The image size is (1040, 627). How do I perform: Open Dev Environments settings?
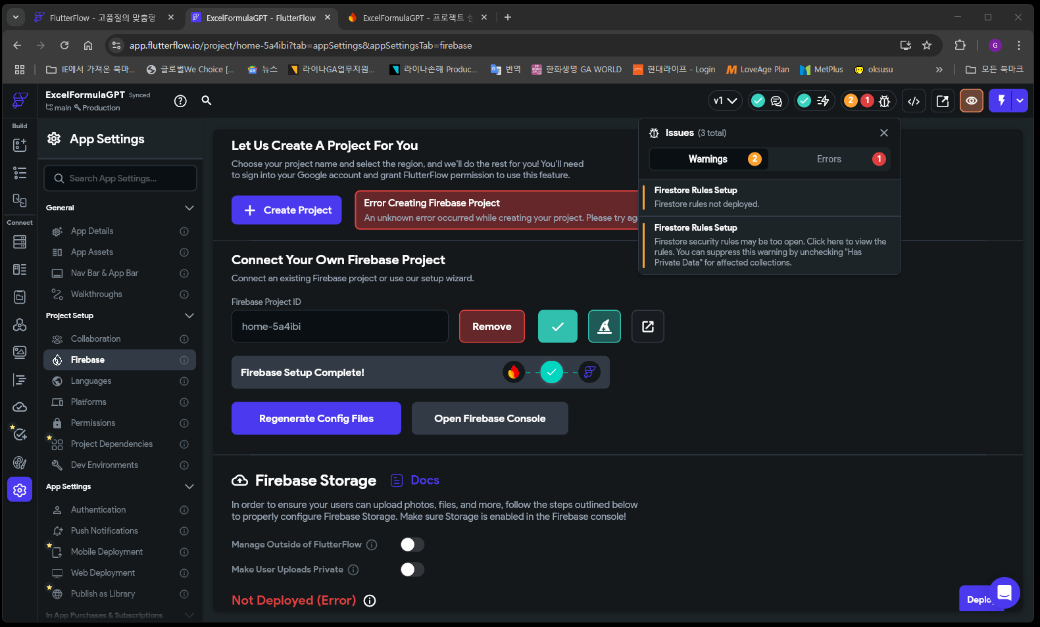coord(120,465)
